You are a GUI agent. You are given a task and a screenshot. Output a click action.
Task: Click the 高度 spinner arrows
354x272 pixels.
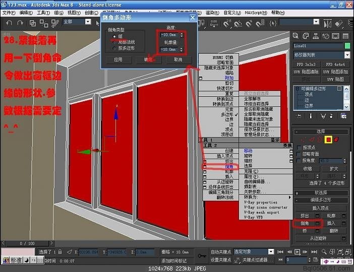tap(182, 35)
